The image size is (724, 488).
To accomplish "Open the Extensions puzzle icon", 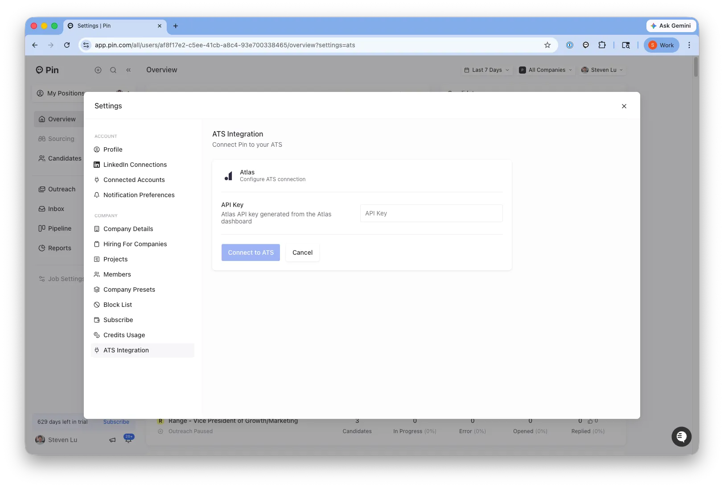I will click(602, 45).
